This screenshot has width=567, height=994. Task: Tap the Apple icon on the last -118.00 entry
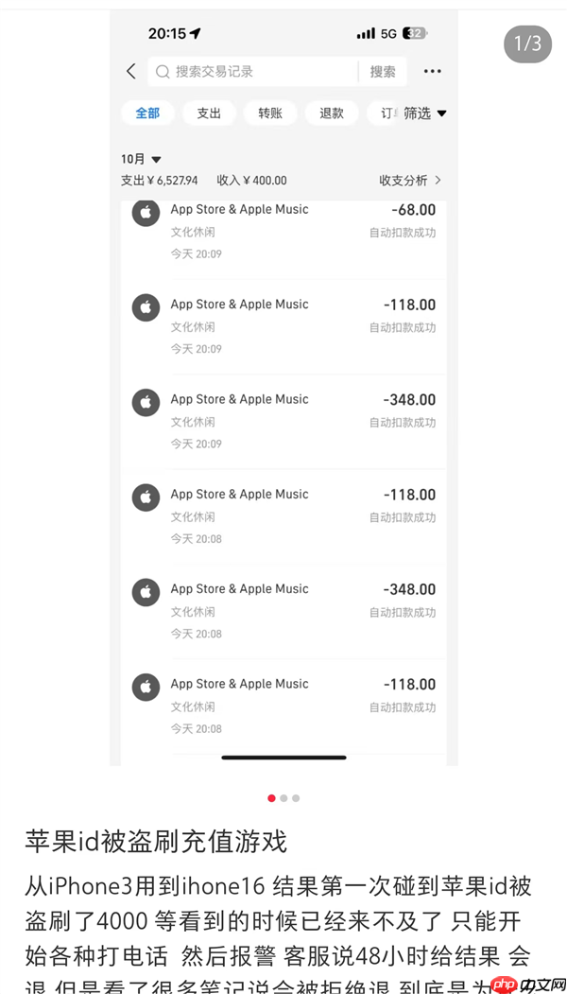(x=145, y=688)
